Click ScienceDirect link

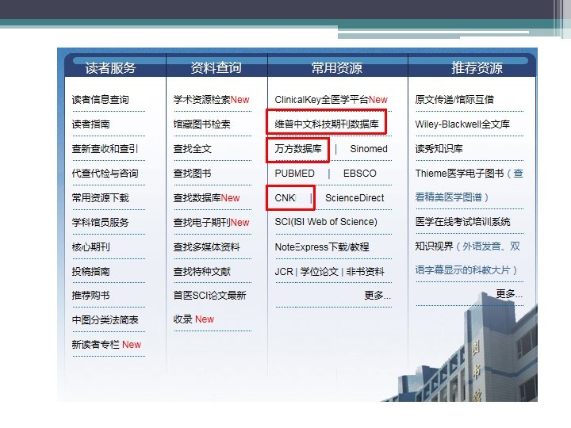(354, 198)
